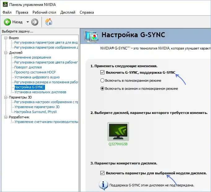
Task: Open 'Регулировка параметров изображения' video link
Action: tap(46, 47)
